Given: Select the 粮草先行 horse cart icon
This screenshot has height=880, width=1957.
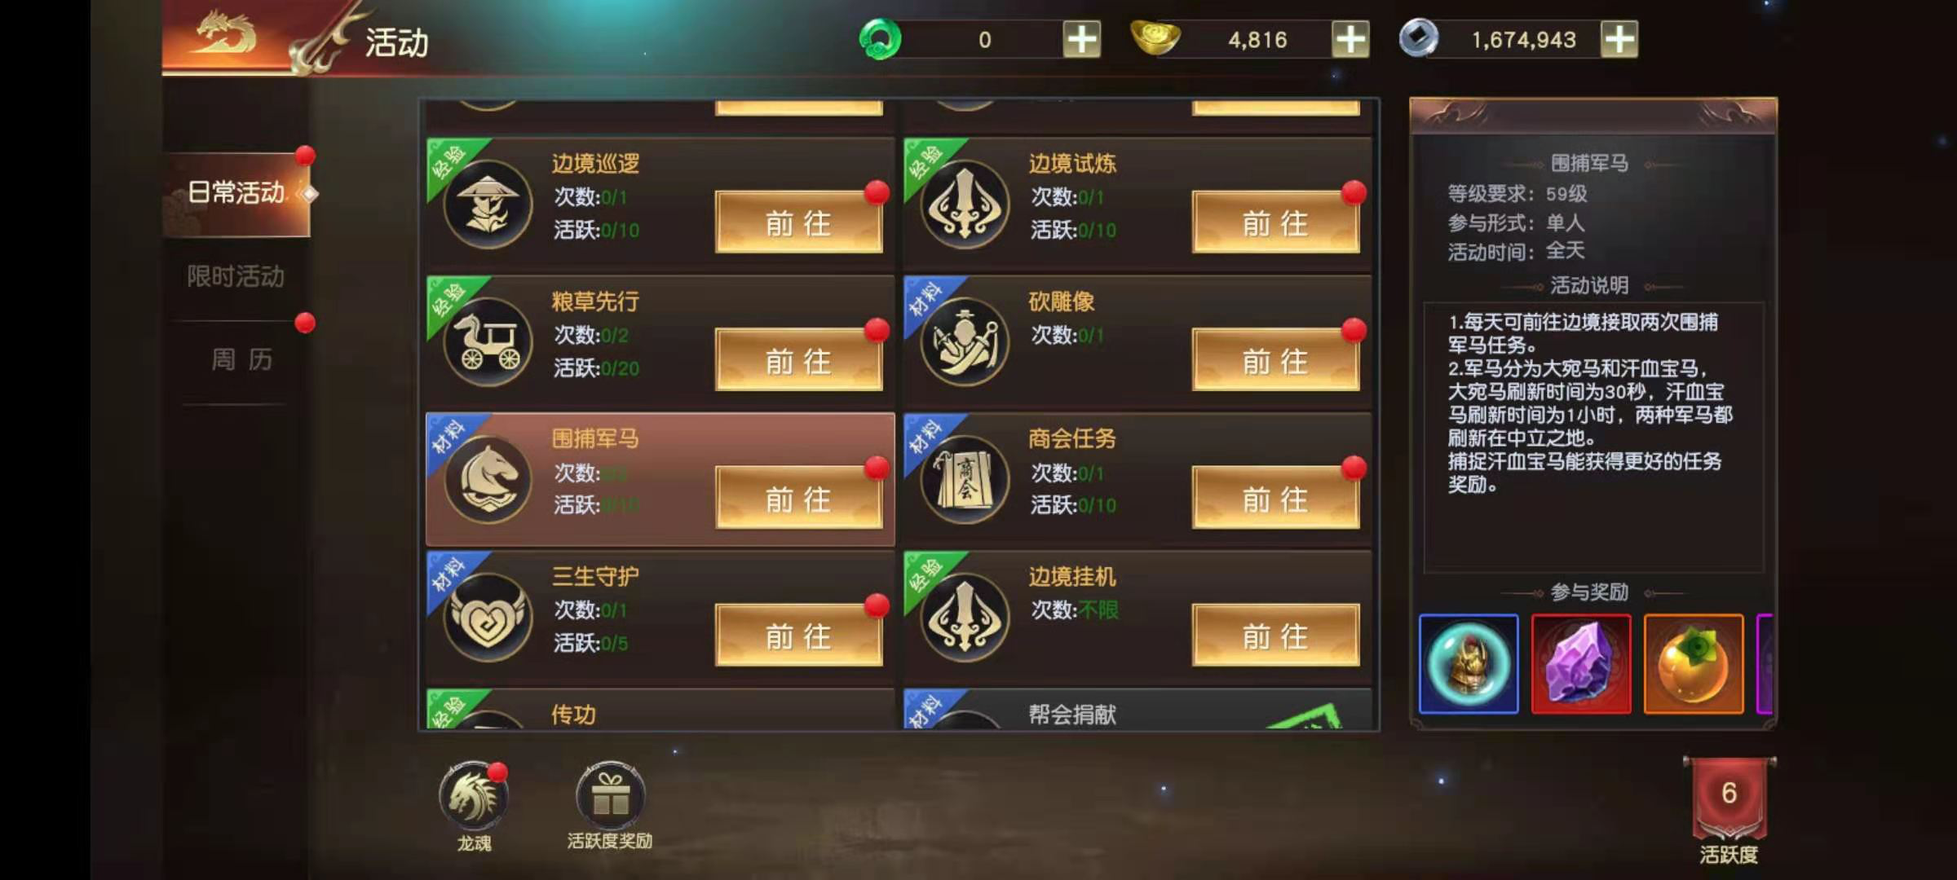Looking at the screenshot, I should 488,342.
